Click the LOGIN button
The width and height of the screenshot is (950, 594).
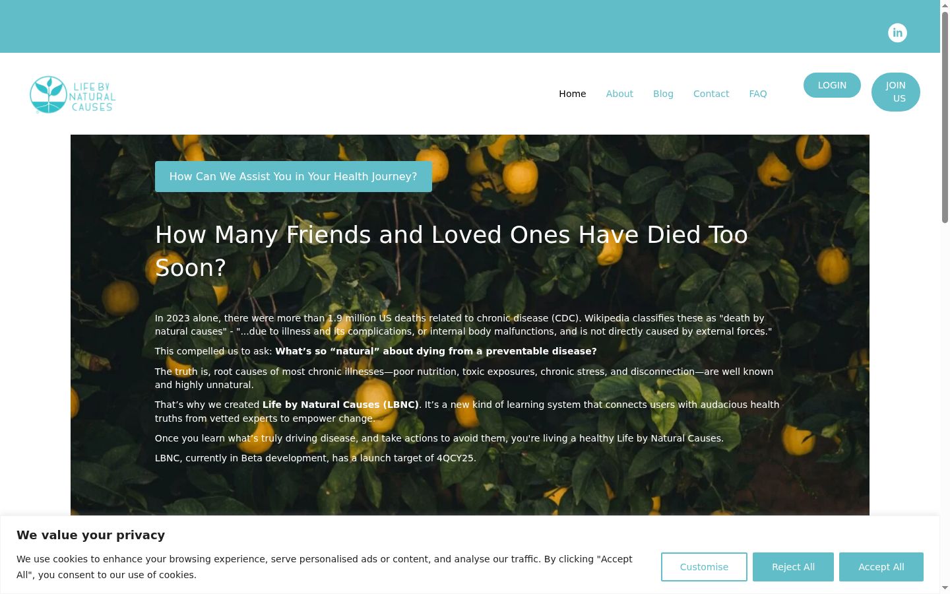(832, 85)
